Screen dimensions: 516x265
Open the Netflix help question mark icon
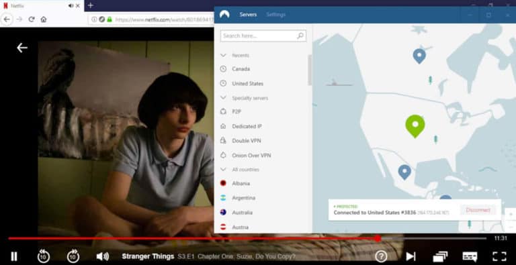(381, 256)
